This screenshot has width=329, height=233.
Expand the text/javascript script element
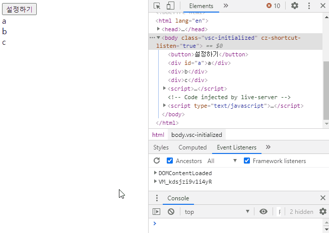[x=165, y=105]
